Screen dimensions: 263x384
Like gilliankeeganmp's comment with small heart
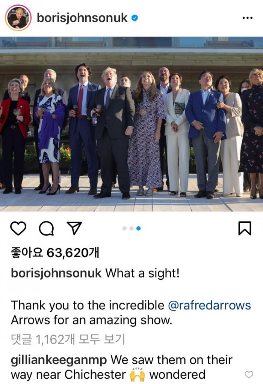(249, 375)
